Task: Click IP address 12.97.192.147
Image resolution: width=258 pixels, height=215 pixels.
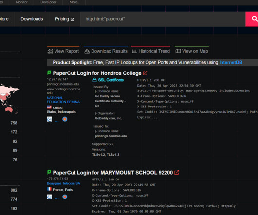Action: [57, 79]
